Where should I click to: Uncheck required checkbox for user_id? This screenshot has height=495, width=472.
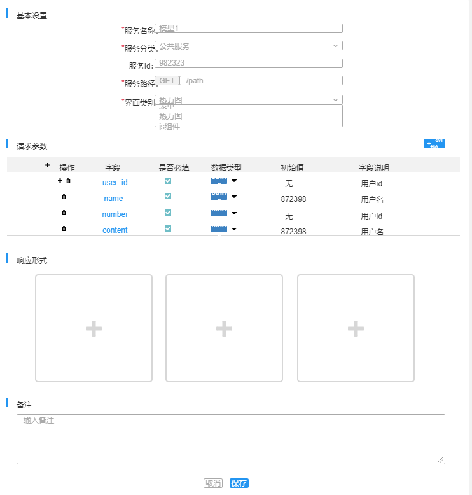point(168,181)
